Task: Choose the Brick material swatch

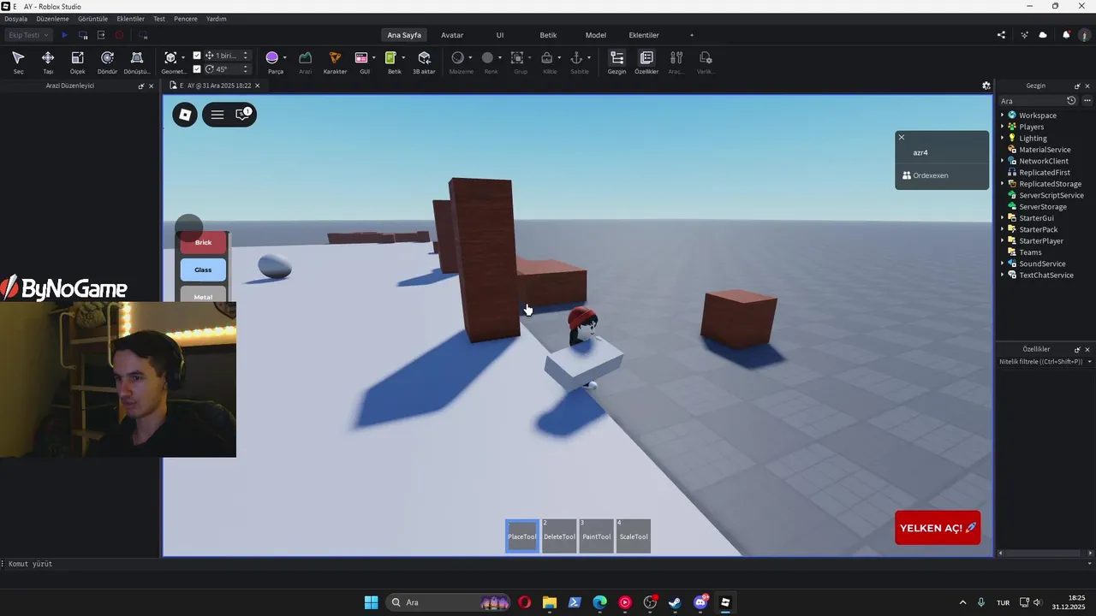Action: tap(203, 242)
